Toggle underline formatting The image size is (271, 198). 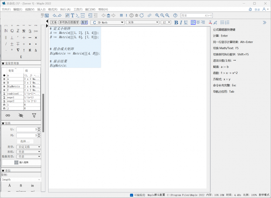coord(186,22)
